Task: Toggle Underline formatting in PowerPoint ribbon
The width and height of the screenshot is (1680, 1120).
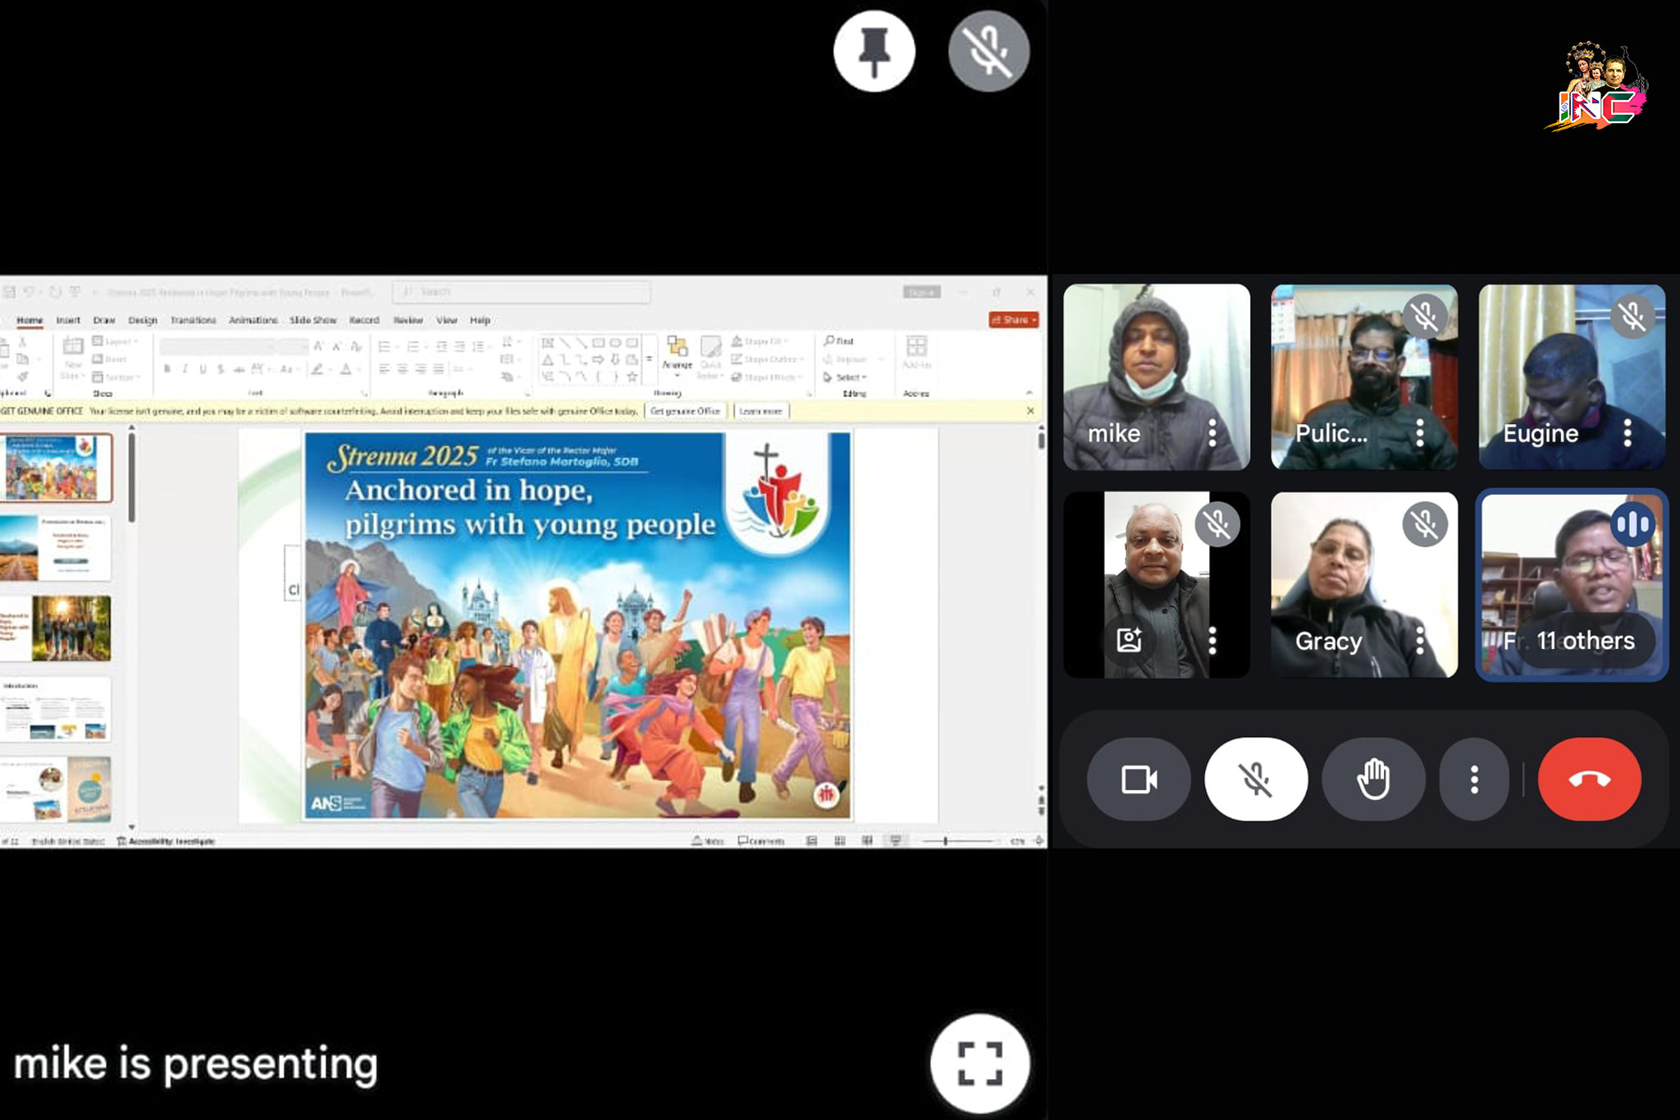Action: (203, 369)
